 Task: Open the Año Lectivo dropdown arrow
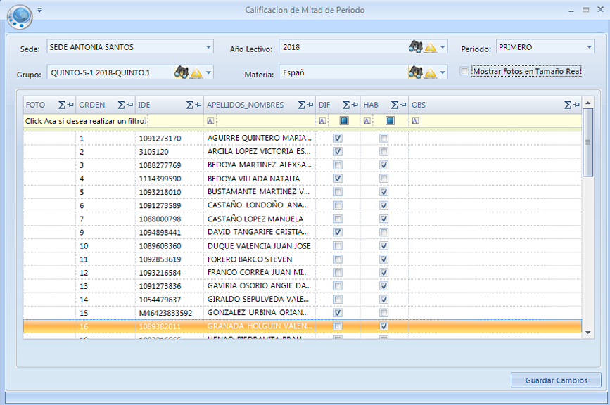(x=443, y=48)
